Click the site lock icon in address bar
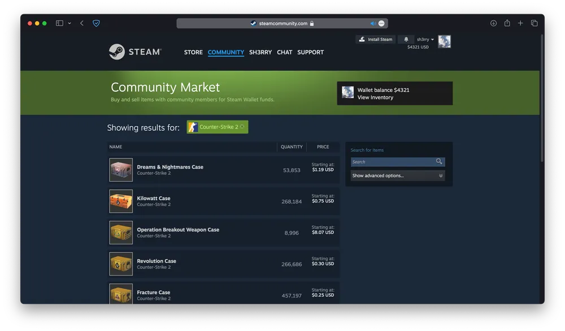Viewport: 565px width, 331px height. tap(312, 23)
